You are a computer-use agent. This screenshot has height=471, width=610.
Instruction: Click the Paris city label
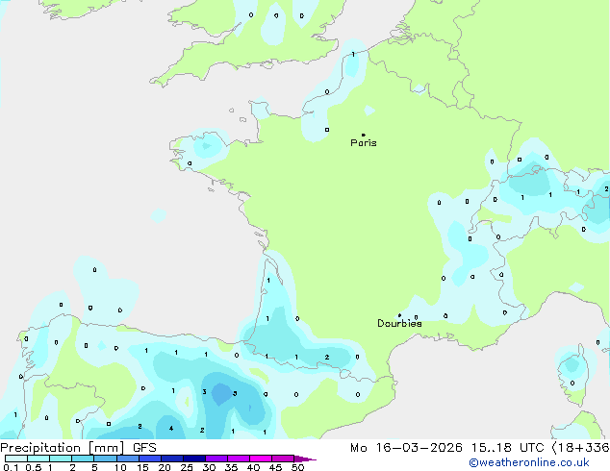pyautogui.click(x=364, y=143)
